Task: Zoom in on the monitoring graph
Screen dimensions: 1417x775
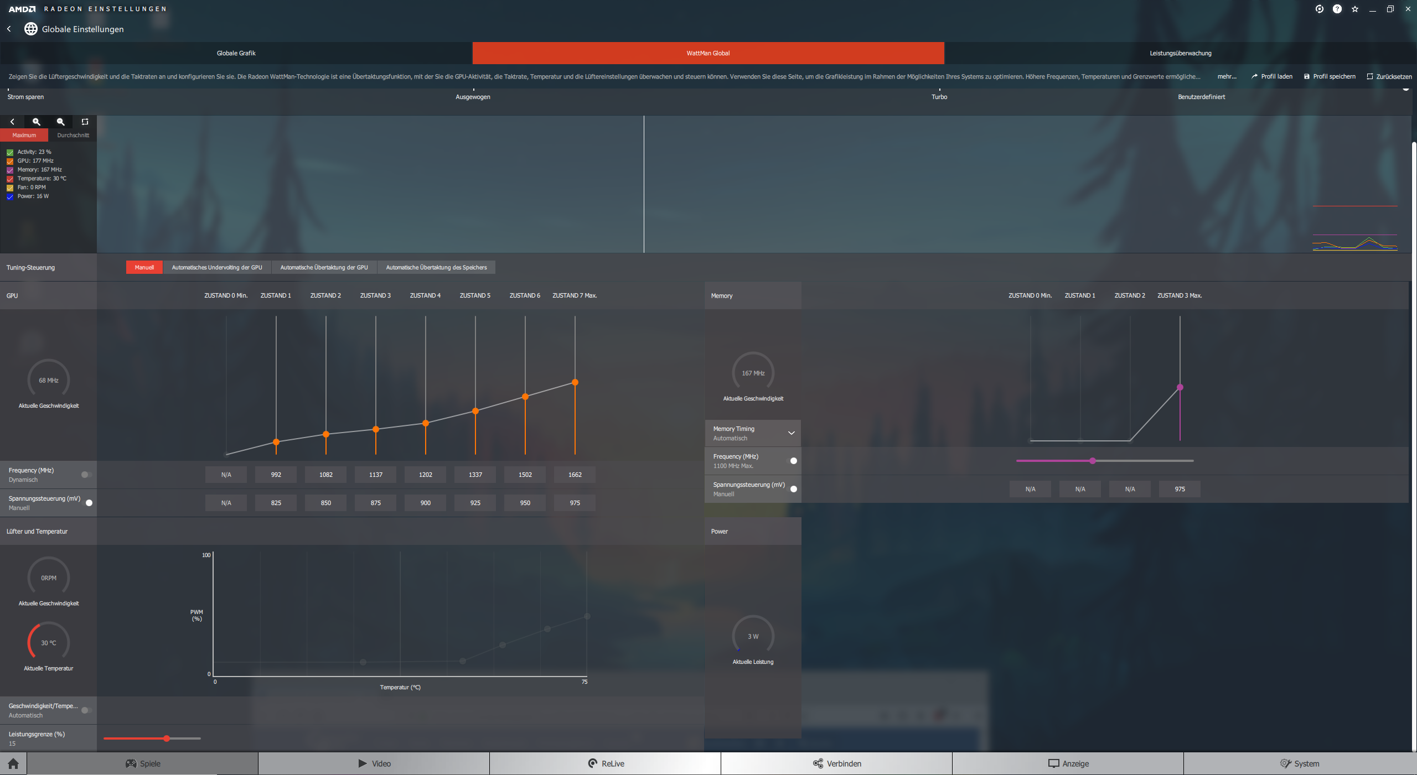Action: coord(37,122)
